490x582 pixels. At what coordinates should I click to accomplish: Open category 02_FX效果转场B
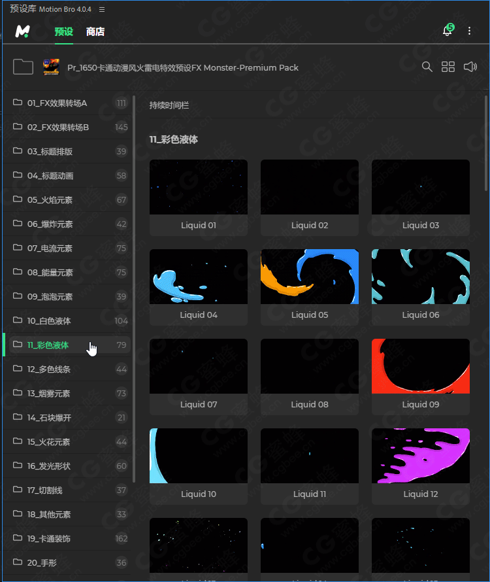(67, 127)
